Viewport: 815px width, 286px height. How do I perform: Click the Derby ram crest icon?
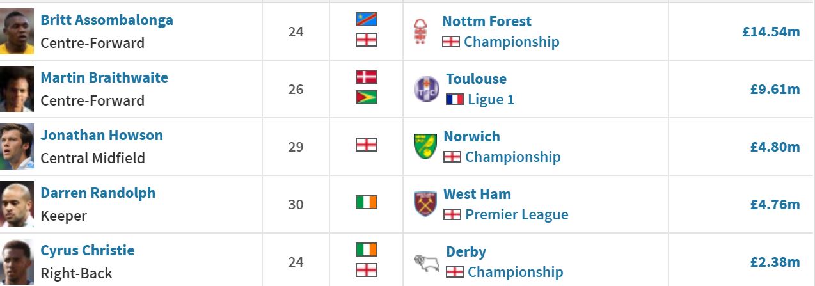pos(426,262)
